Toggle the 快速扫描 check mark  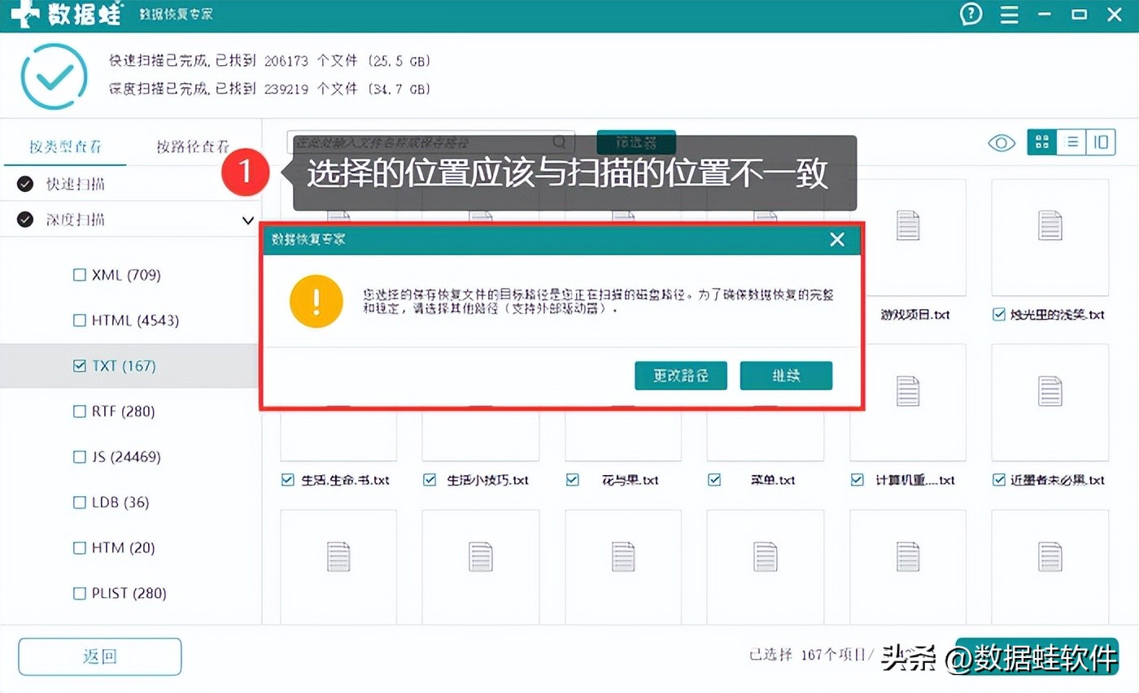[25, 185]
